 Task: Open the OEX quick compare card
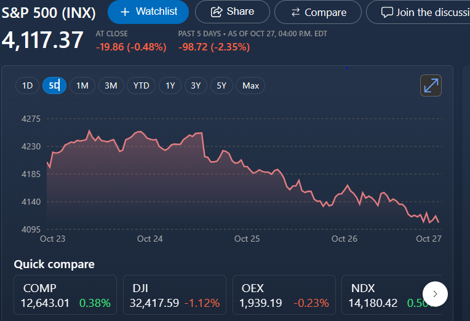click(284, 295)
